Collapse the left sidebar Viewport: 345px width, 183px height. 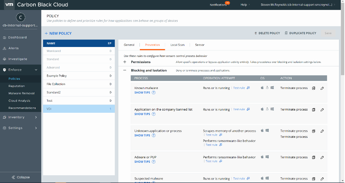(x=21, y=177)
